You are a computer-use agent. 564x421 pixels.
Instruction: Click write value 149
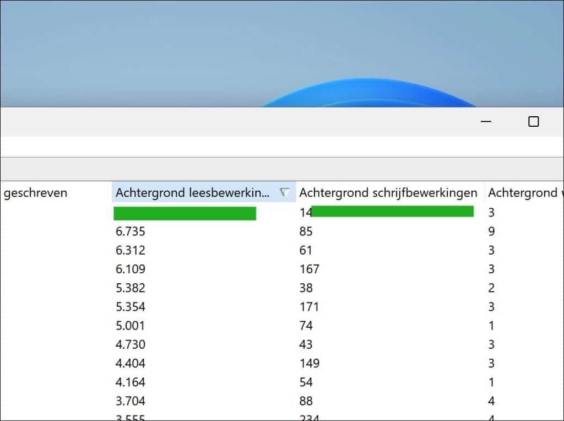click(310, 363)
